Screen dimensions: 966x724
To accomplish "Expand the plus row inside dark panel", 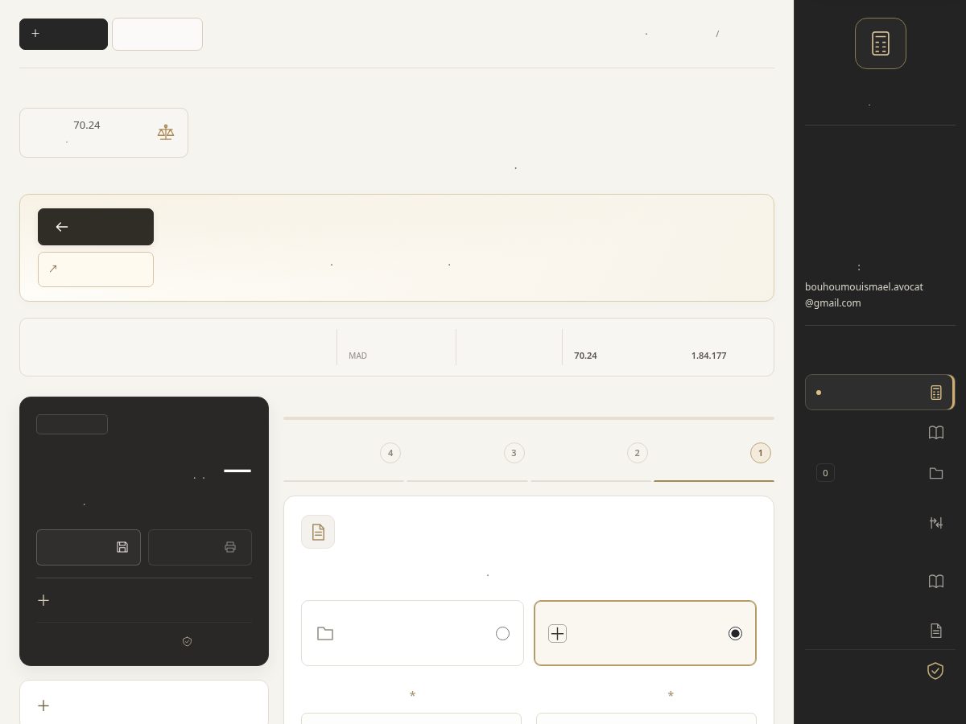I will click(144, 600).
